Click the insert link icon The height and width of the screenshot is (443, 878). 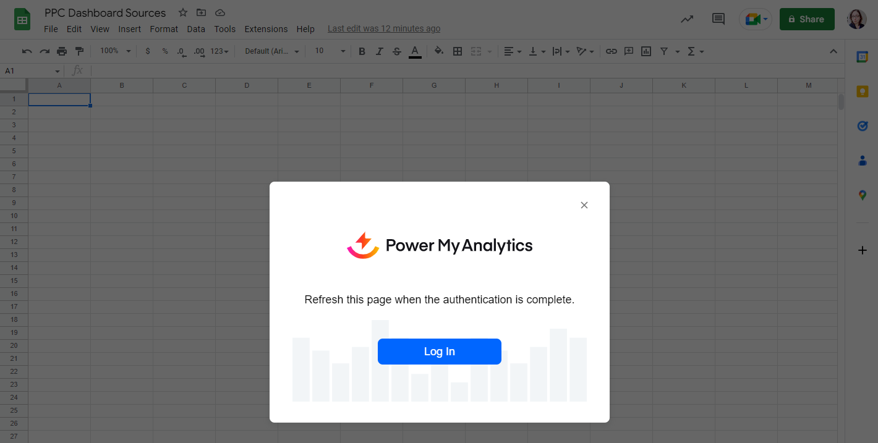click(611, 51)
